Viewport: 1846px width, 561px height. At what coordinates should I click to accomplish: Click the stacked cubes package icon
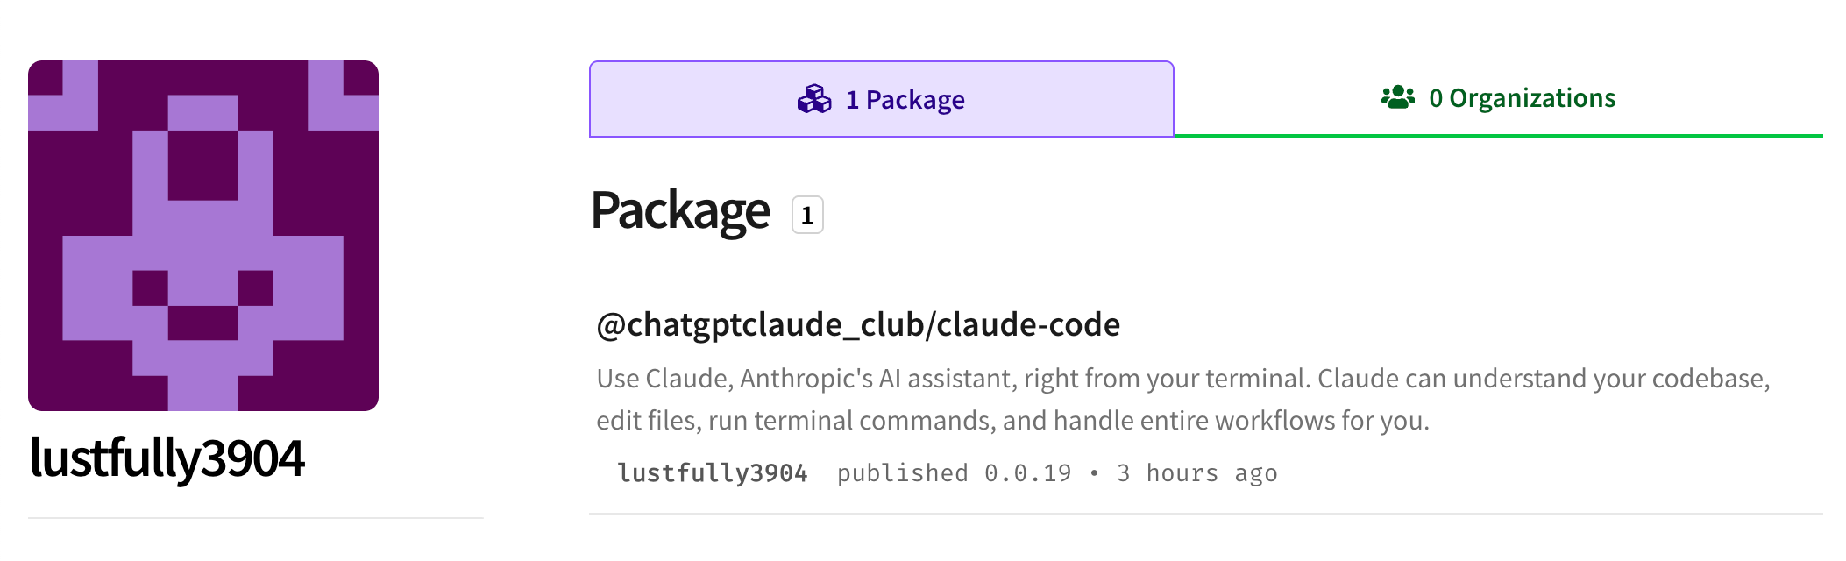coord(814,99)
